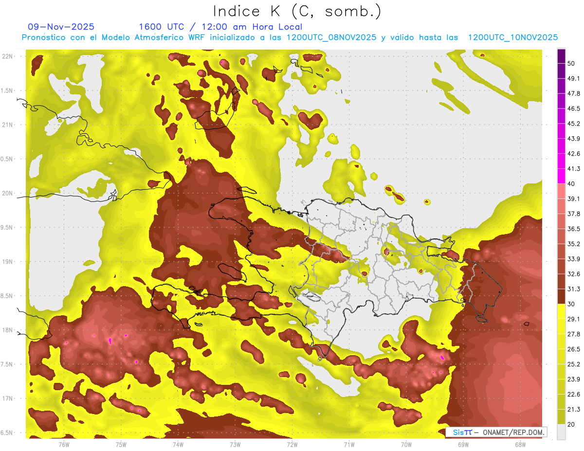This screenshot has height=451, width=584.
Task: Click the colorbar value '46.5'
Action: point(574,108)
